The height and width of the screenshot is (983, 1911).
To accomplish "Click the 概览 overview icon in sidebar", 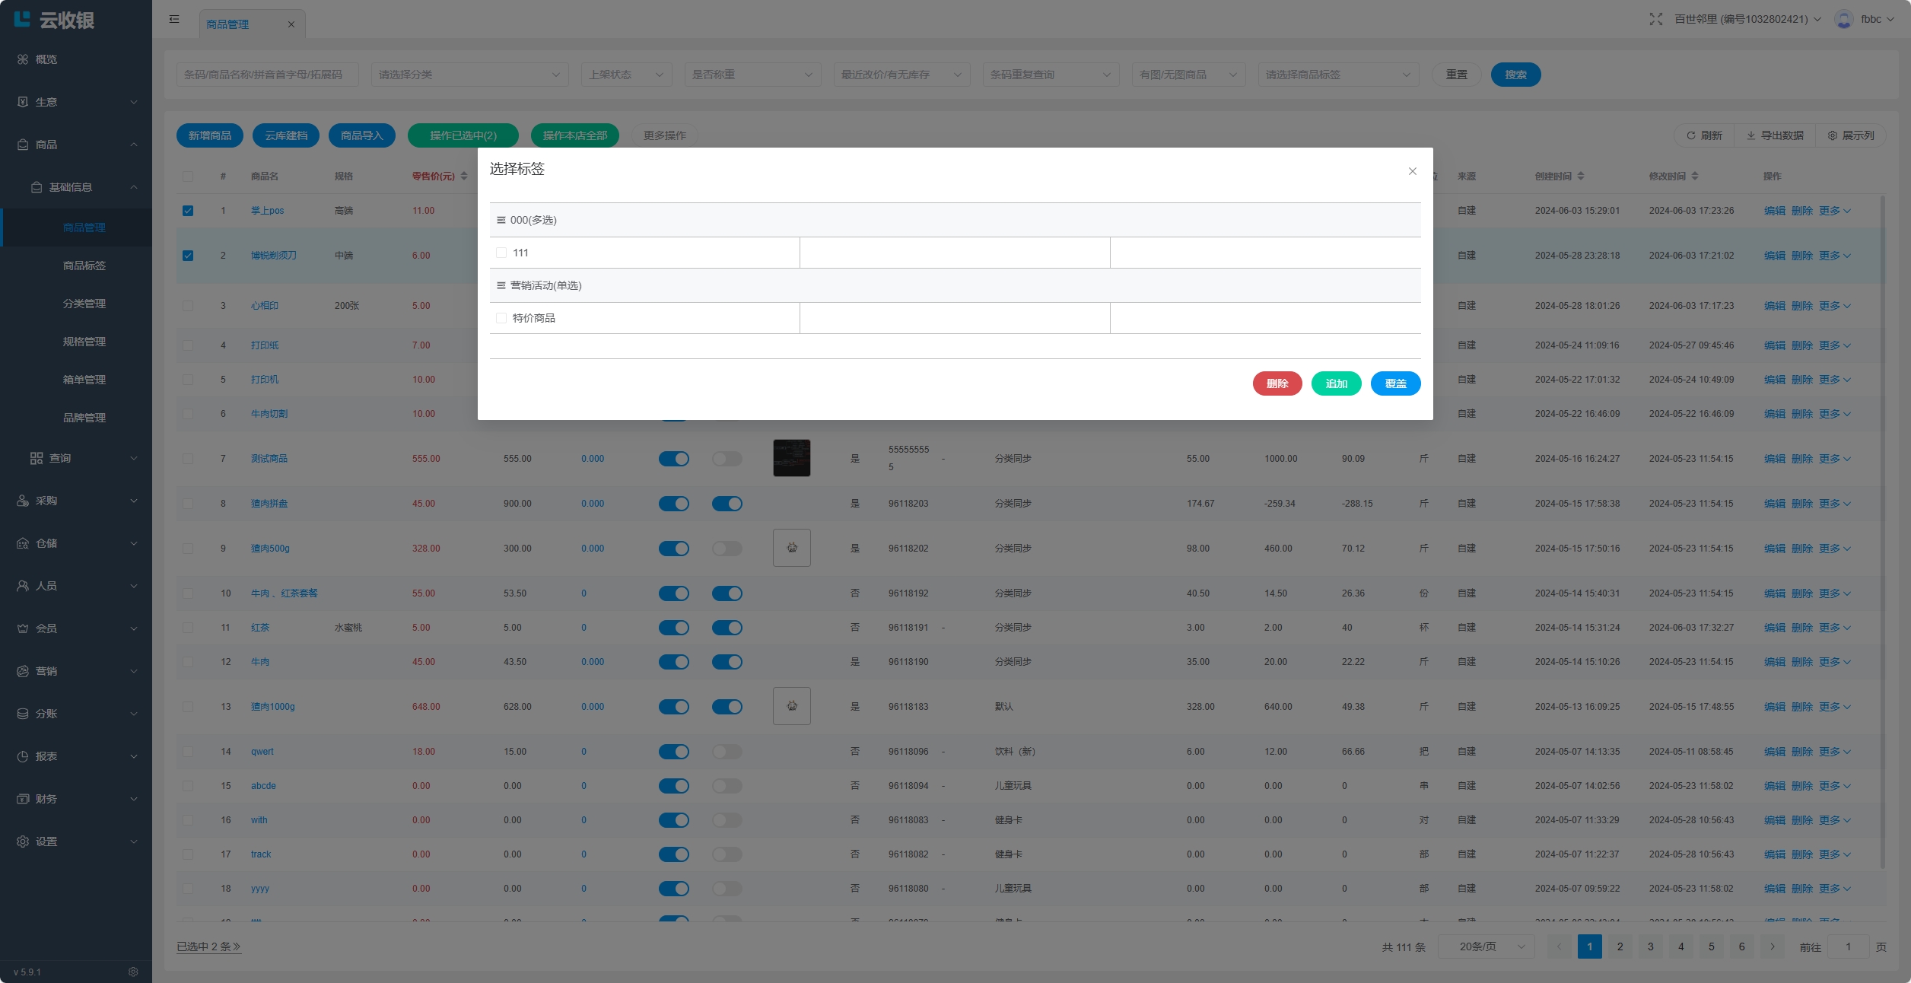I will (x=23, y=59).
